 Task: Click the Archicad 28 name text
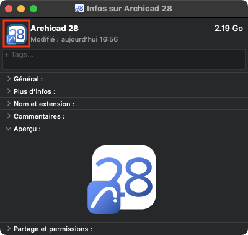pyautogui.click(x=55, y=29)
